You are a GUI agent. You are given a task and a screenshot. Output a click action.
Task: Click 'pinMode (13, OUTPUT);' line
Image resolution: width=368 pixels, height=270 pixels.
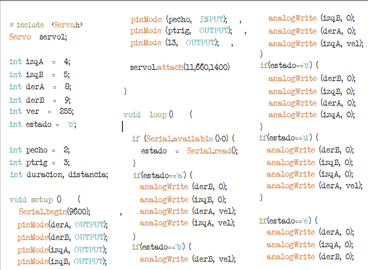click(x=175, y=43)
